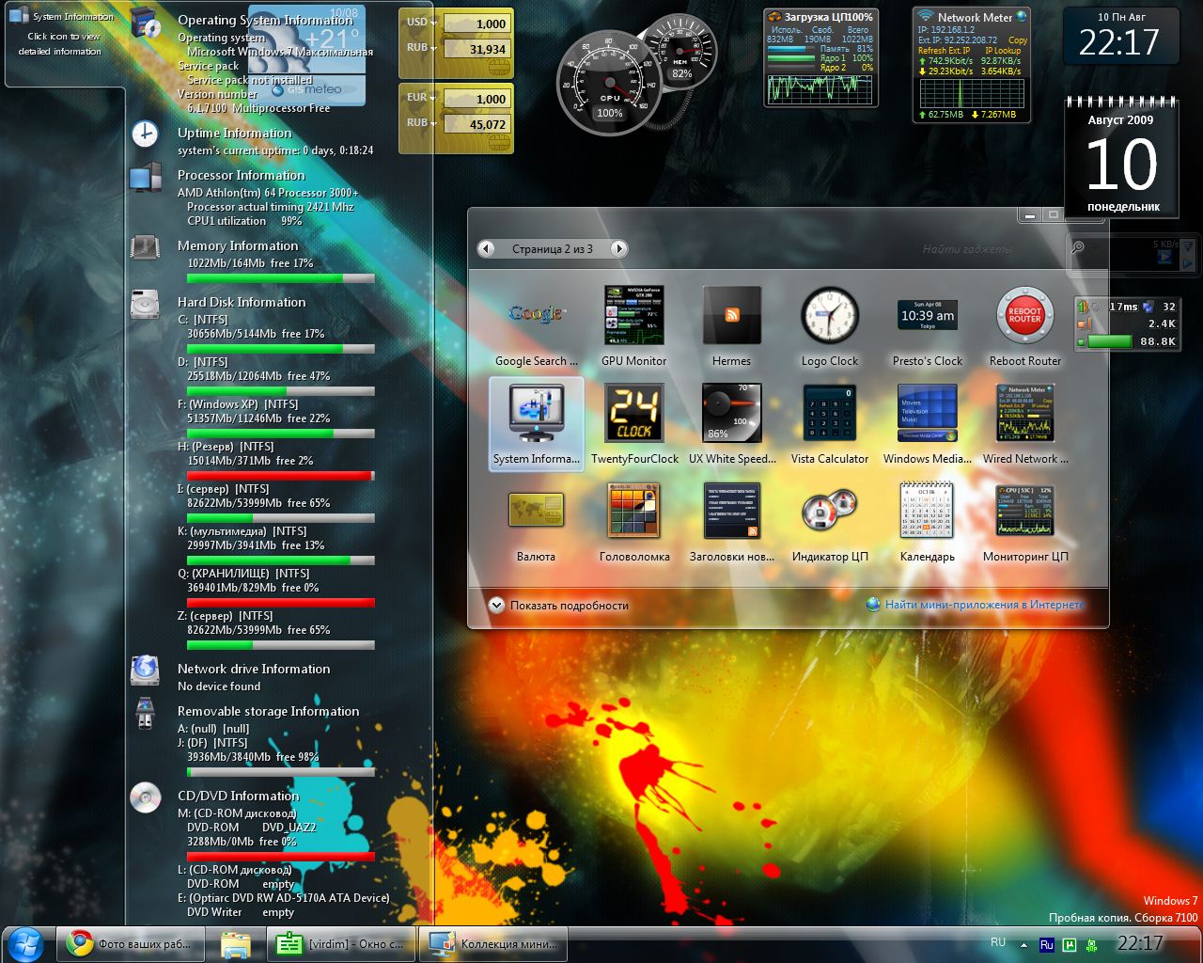The height and width of the screenshot is (963, 1203).
Task: Click the K: (мультимедиа) [NTFS] entry
Action: point(242,531)
